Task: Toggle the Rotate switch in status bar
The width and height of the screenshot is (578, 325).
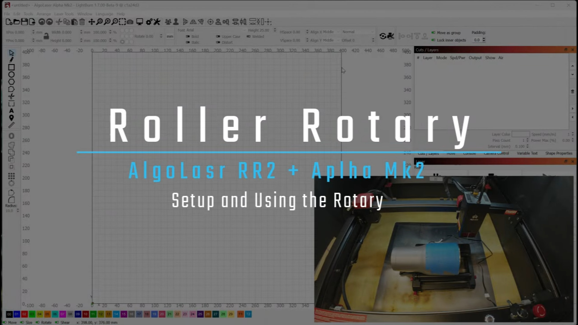Action: pos(37,322)
